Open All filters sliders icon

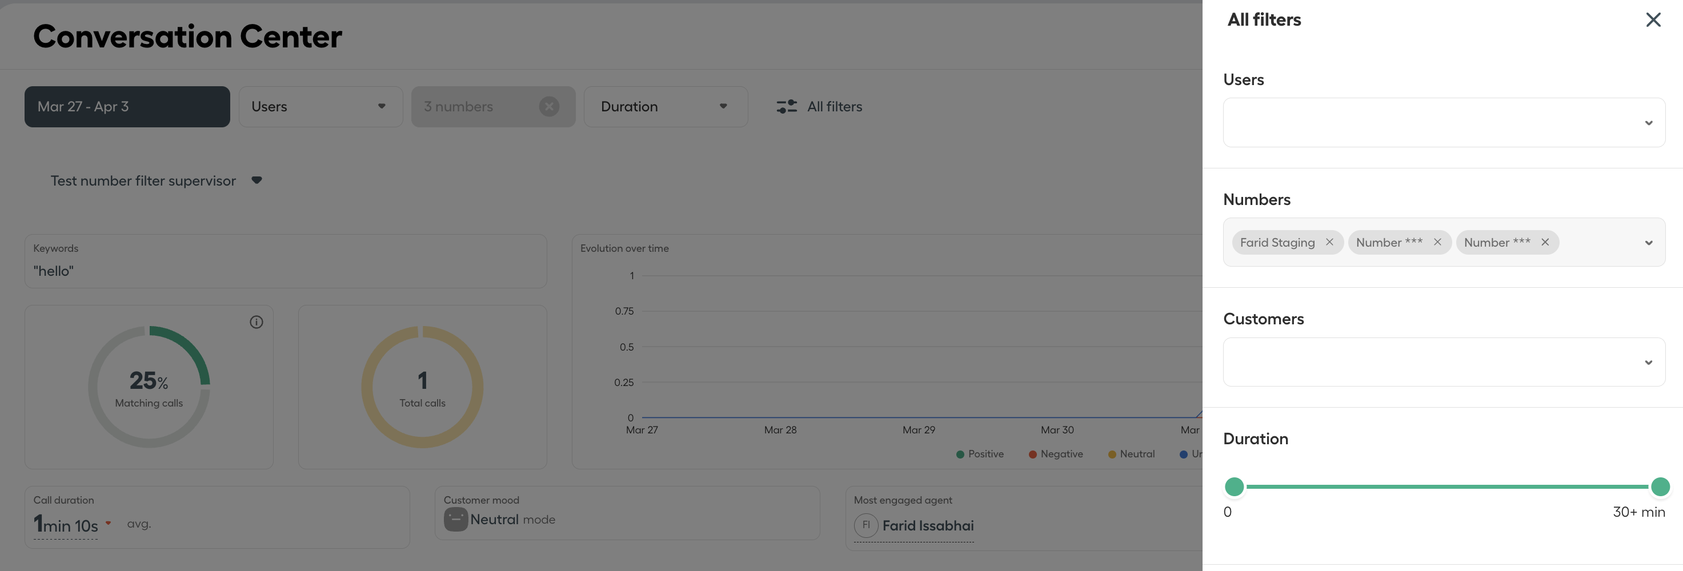point(786,106)
